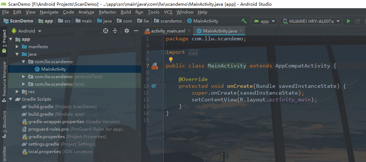
Task: Click the Apply Changes rerun icon
Action: coord(358,21)
